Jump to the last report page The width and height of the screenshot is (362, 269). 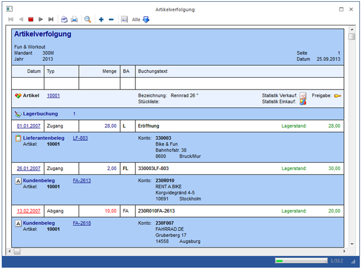pyautogui.click(x=51, y=19)
